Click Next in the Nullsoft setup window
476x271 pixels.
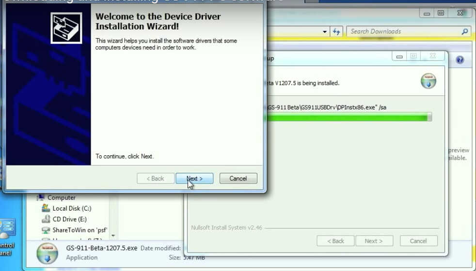point(374,241)
